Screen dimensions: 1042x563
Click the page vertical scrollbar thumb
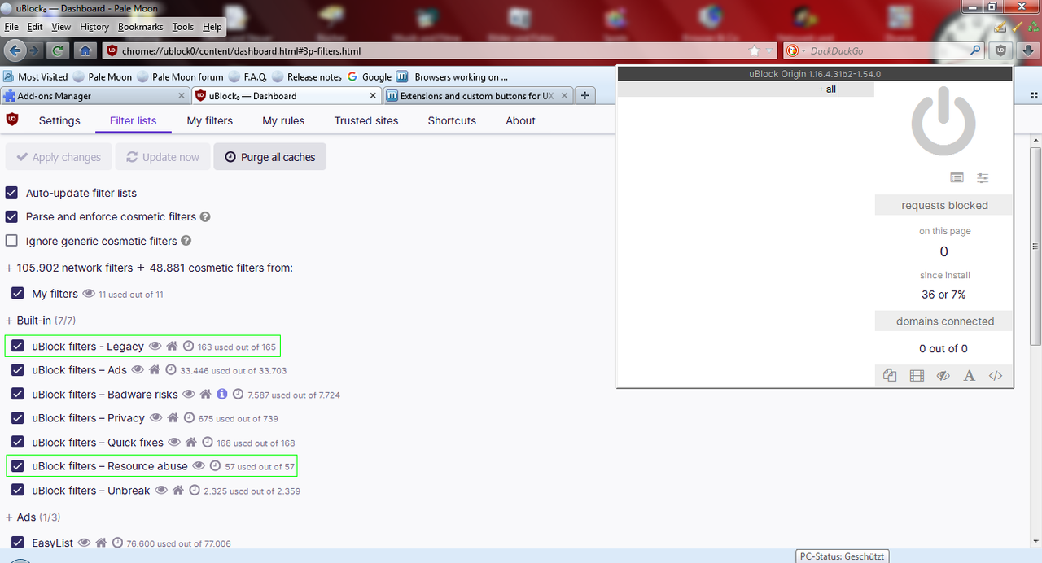[x=1035, y=246]
